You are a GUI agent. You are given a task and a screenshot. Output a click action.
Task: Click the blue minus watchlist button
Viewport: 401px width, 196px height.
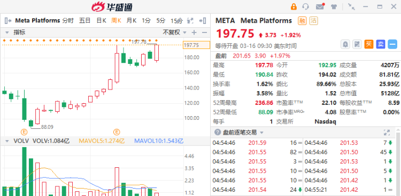(x=392, y=44)
